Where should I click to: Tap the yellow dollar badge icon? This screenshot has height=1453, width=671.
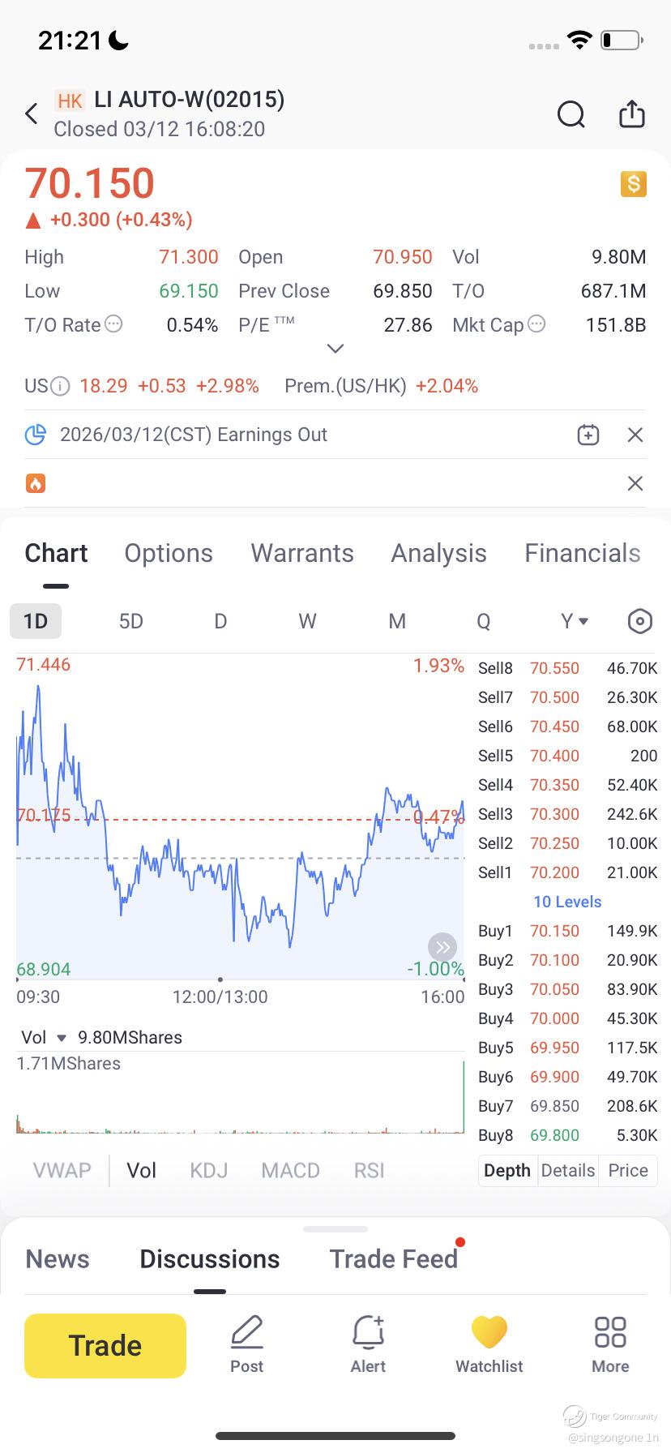634,184
